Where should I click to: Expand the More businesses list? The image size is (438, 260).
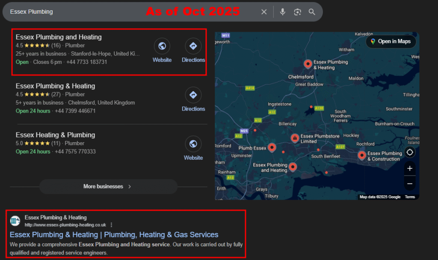pyautogui.click(x=108, y=187)
